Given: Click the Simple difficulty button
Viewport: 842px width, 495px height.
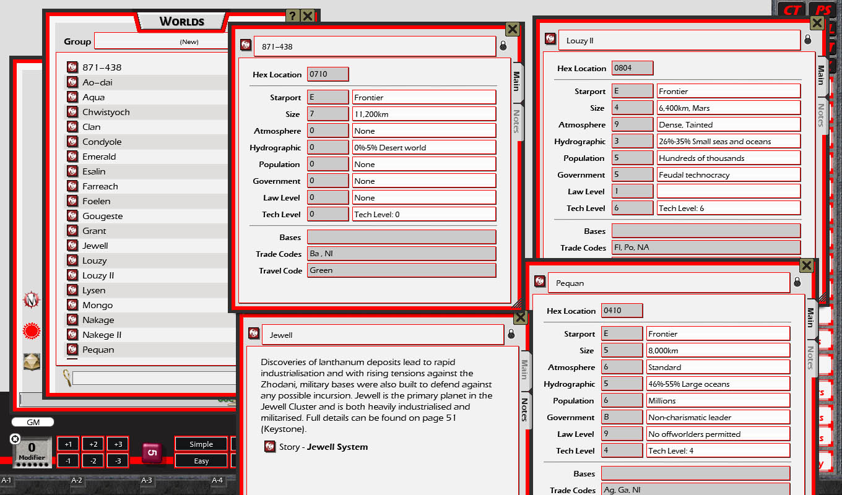Looking at the screenshot, I should tap(200, 444).
